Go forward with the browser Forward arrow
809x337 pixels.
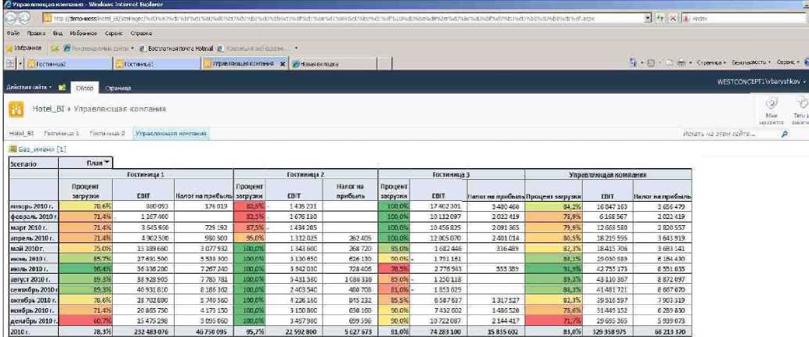(25, 18)
